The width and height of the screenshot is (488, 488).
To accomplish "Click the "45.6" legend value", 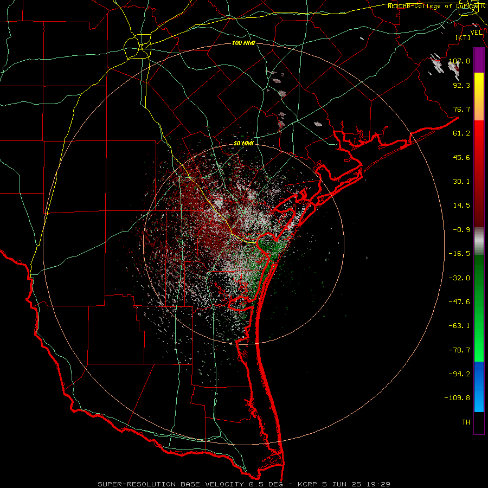I will coord(461,157).
